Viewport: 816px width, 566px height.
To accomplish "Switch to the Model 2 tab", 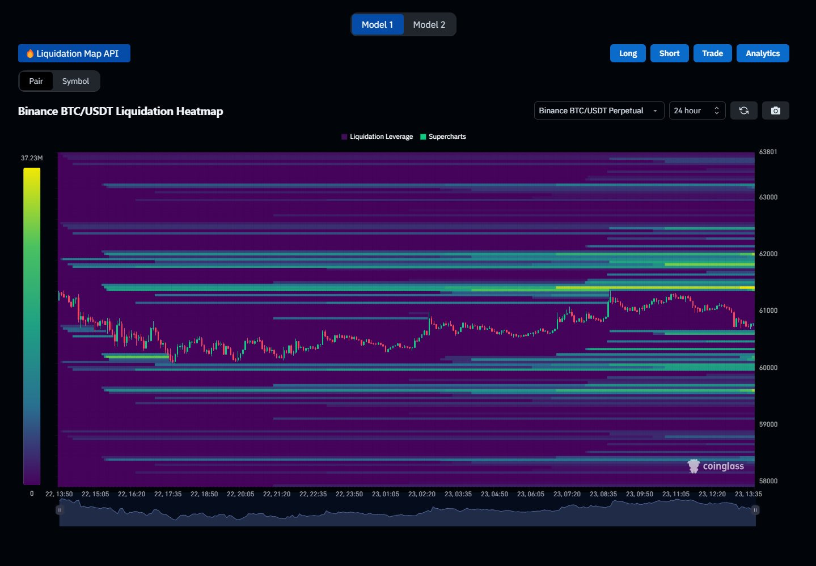I will point(429,24).
